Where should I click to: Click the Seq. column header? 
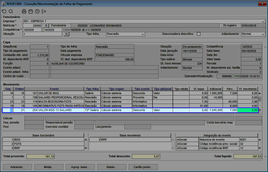(8, 89)
